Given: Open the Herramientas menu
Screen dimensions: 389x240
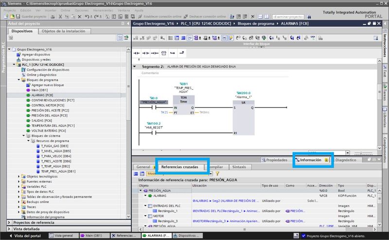Looking at the screenshot, I should click(103, 10).
